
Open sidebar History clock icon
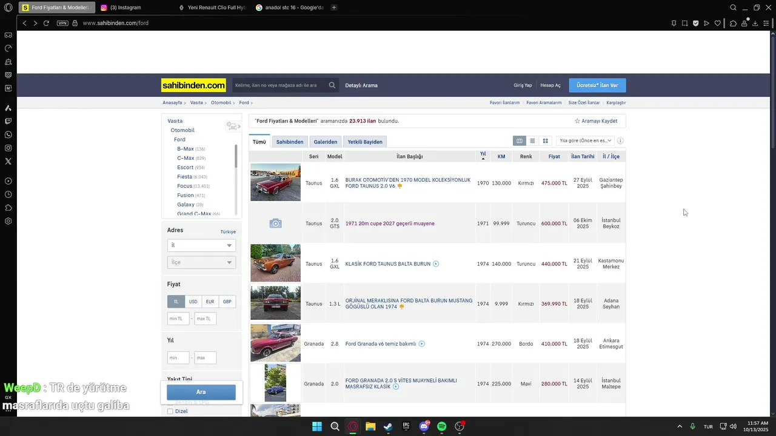8,194
